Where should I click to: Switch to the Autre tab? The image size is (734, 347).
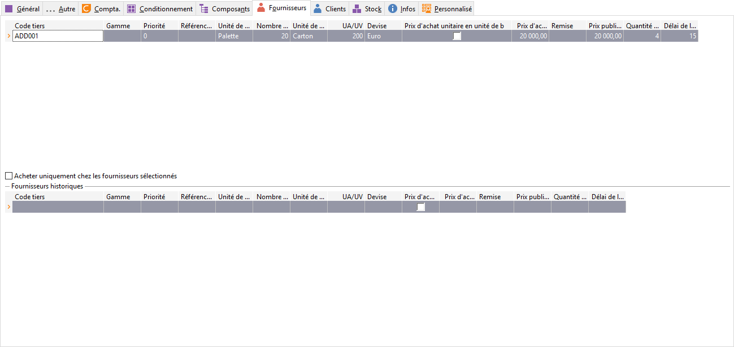click(x=60, y=8)
